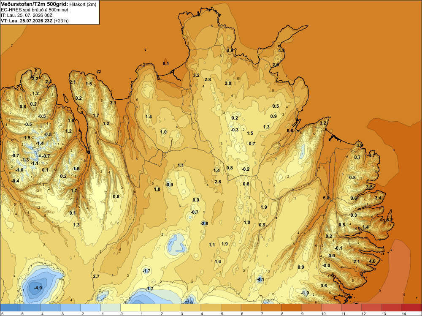The image size is (422, 316).
Task: Pick the legend swatch between 8 and 9
Action: 291,308
